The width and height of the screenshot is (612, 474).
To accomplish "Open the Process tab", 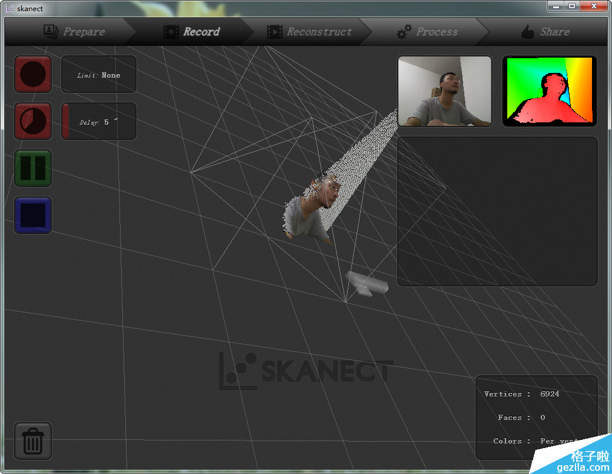I will pos(427,32).
